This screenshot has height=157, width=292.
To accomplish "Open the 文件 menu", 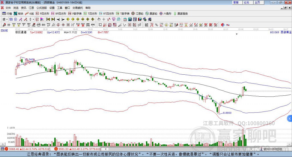I will (8, 8).
